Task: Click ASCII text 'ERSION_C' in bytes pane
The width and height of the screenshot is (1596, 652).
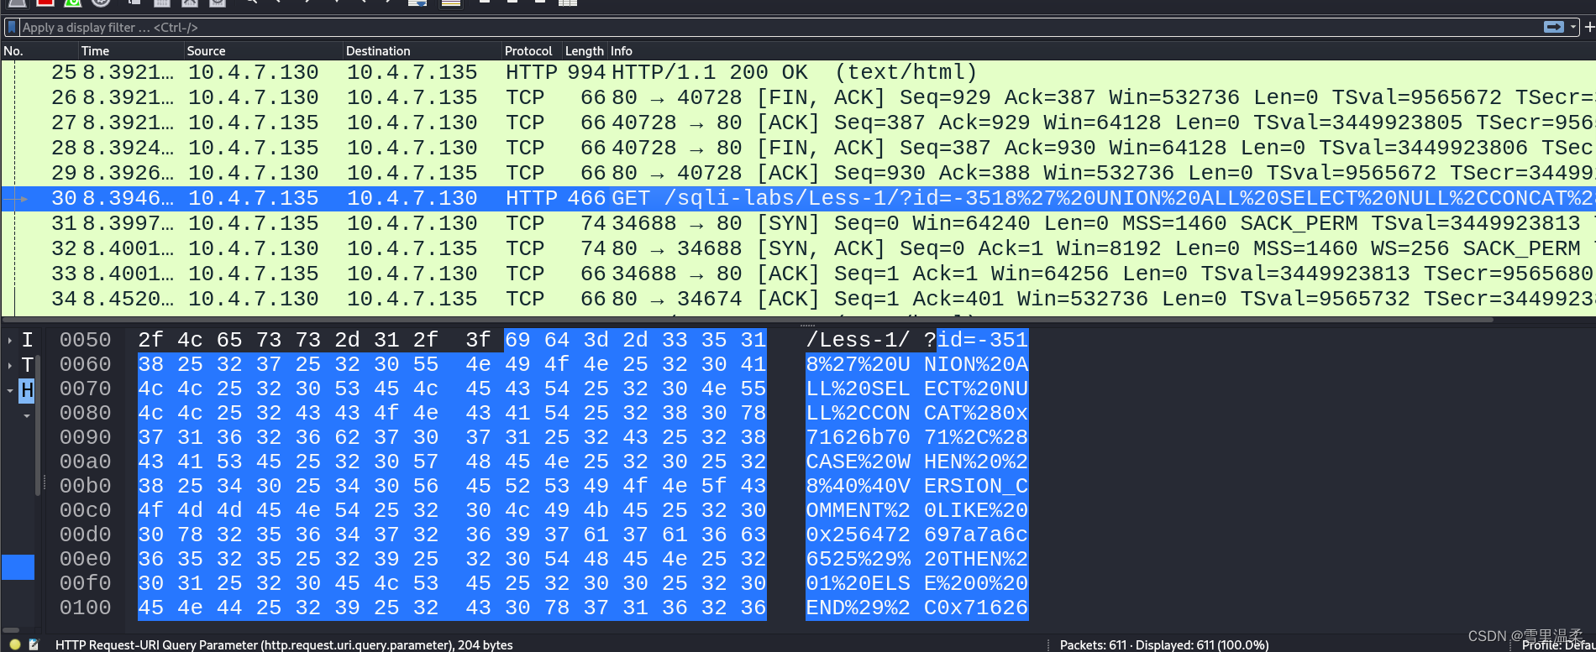Action: coord(976,486)
